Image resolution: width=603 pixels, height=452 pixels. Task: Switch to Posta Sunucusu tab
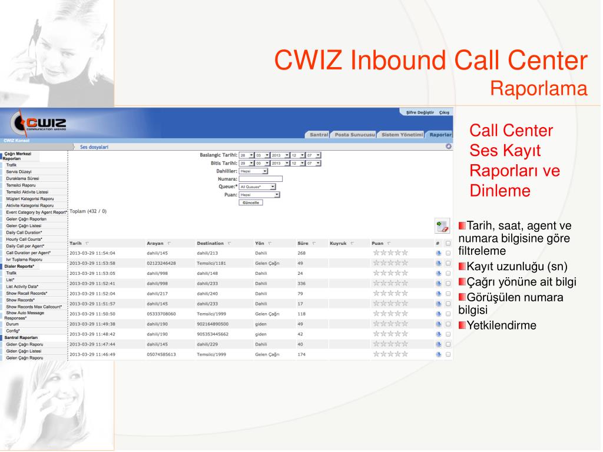tap(354, 135)
